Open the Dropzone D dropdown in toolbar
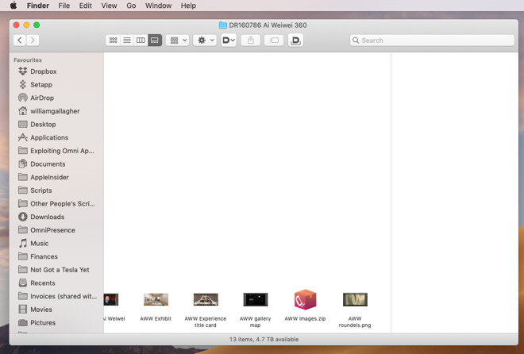This screenshot has height=354, width=524. point(229,40)
